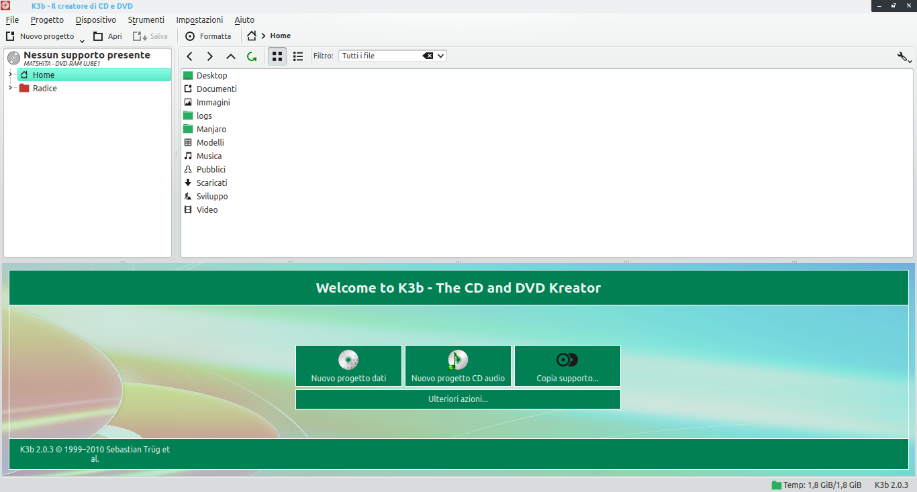Click the red Radice folder icon
917x492 pixels.
24,88
